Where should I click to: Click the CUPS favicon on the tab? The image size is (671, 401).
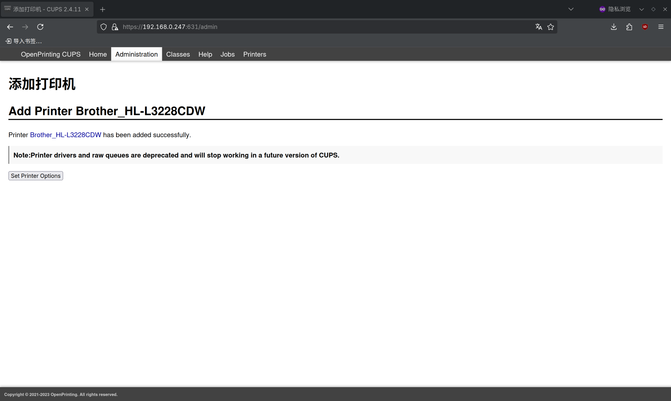pos(8,9)
